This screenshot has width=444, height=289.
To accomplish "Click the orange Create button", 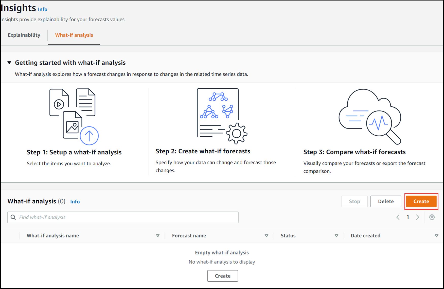I will [421, 201].
